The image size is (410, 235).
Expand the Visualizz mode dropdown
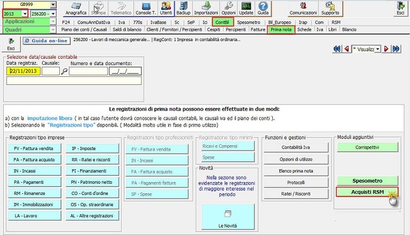click(377, 49)
